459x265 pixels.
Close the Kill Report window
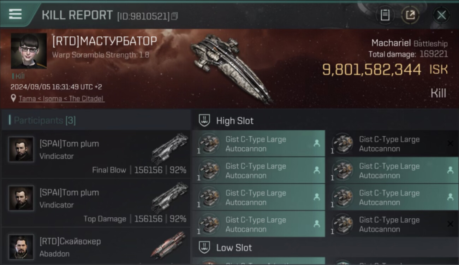[441, 15]
